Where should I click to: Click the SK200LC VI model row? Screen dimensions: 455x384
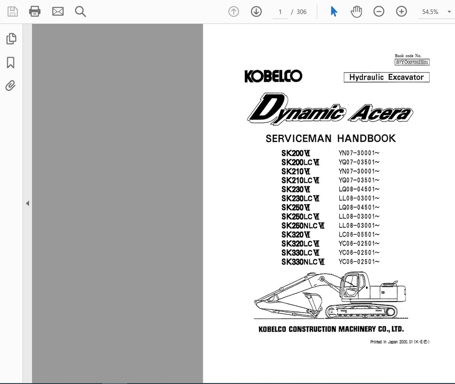(331, 162)
